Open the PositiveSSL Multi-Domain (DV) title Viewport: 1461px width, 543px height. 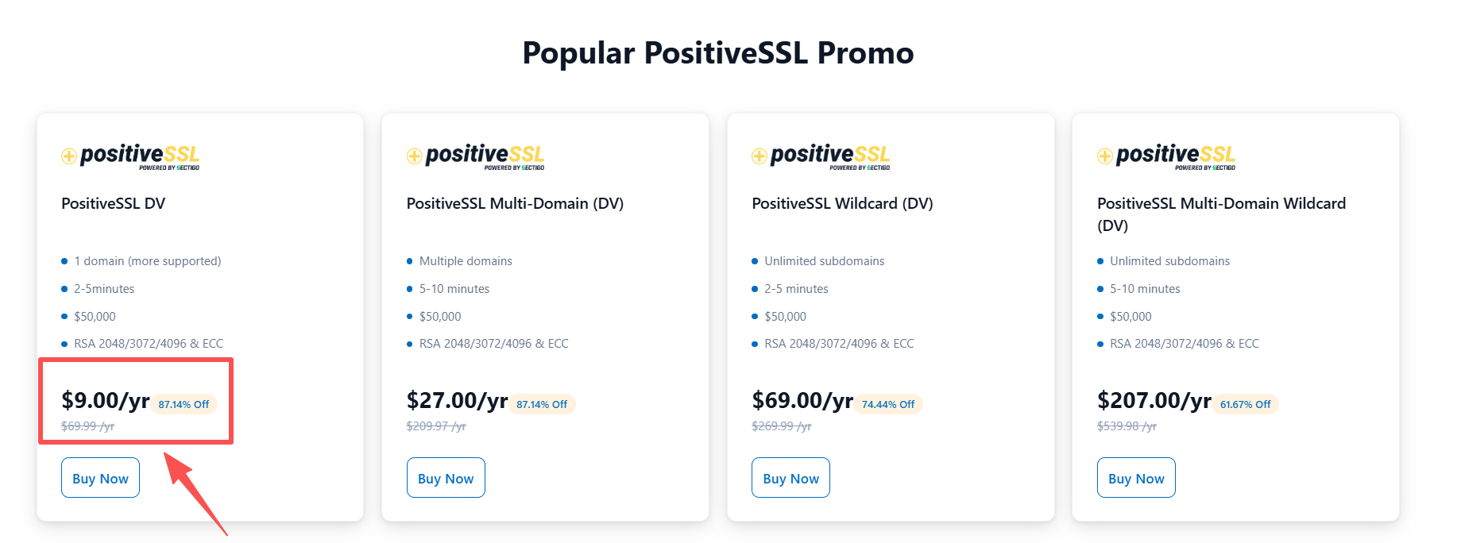pyautogui.click(x=515, y=203)
